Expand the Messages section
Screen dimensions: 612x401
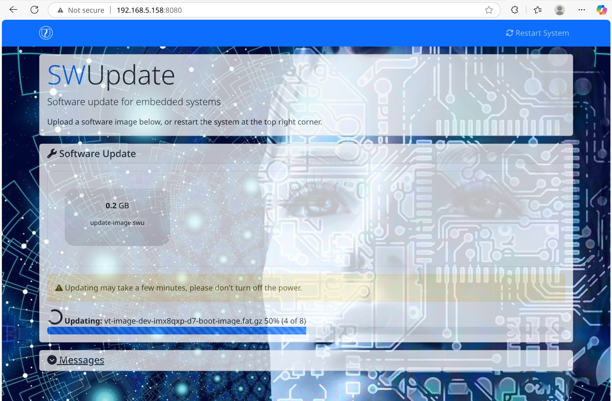[76, 360]
